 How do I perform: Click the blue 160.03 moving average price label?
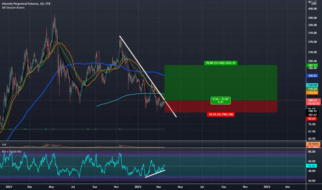click(x=312, y=76)
